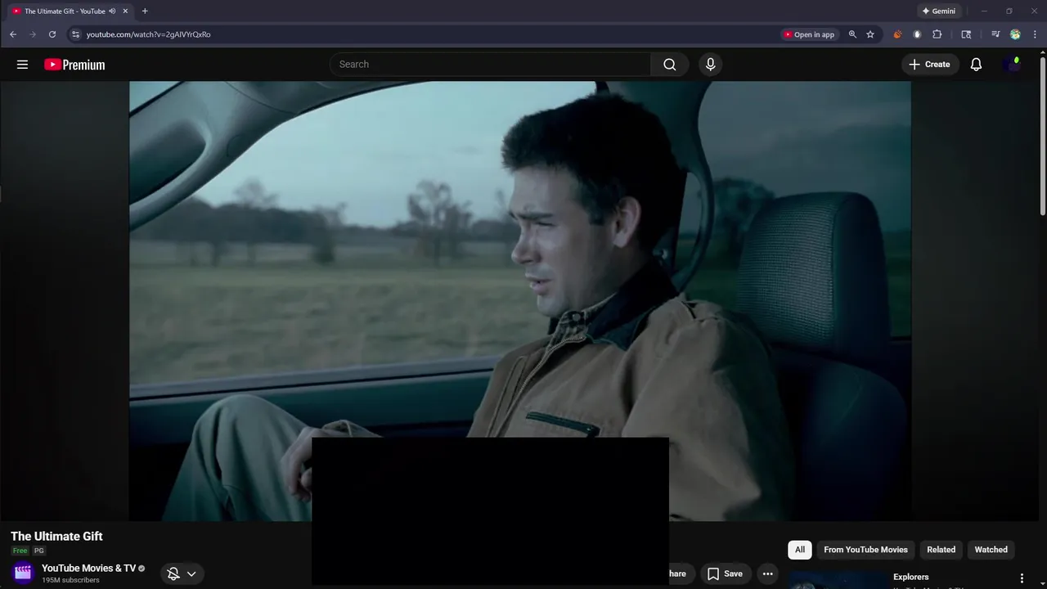1047x589 pixels.
Task: Open the notifications bell
Action: [x=976, y=65]
